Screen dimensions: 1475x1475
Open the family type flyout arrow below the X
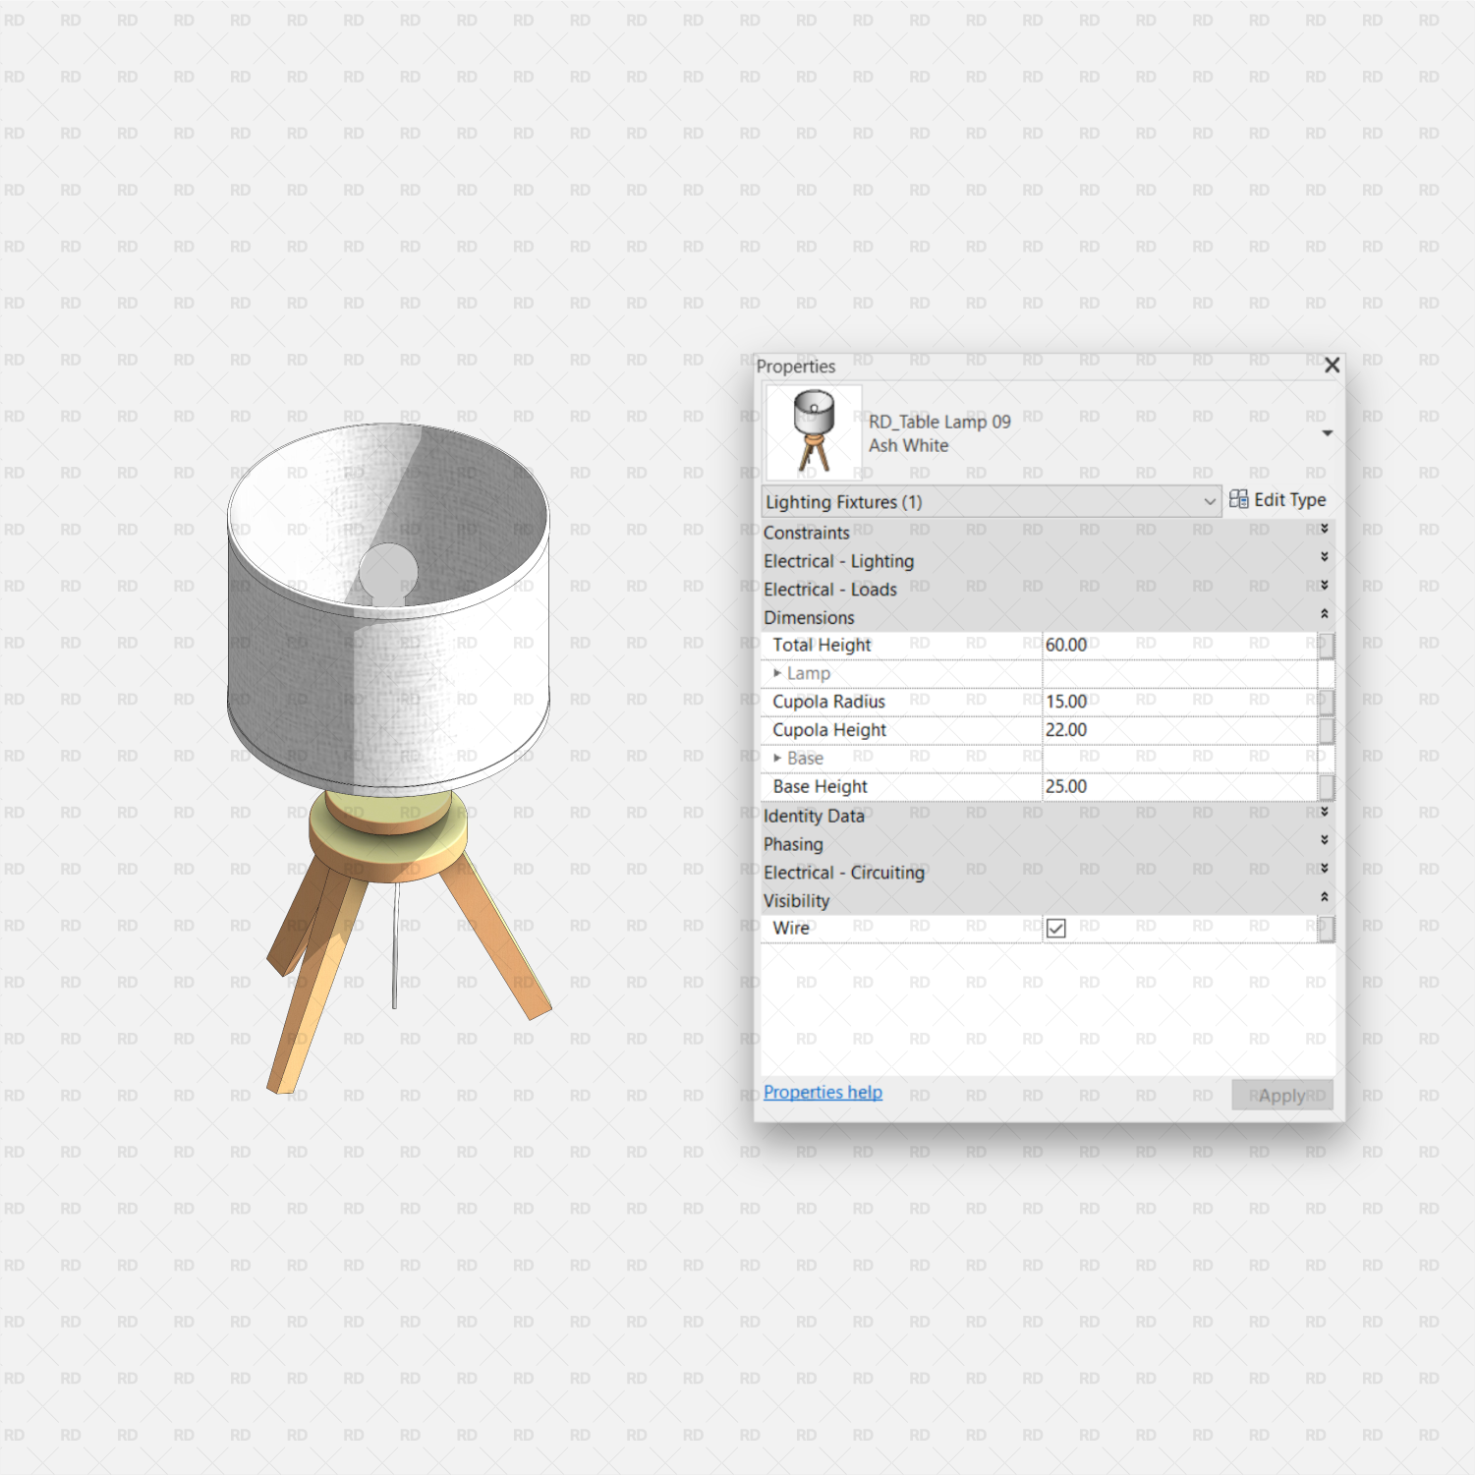coord(1329,432)
